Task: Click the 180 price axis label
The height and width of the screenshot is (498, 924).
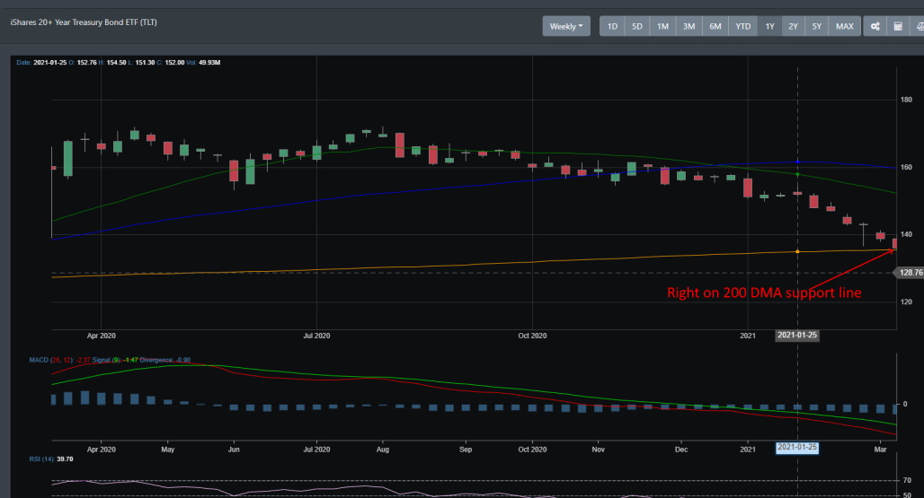Action: point(906,100)
